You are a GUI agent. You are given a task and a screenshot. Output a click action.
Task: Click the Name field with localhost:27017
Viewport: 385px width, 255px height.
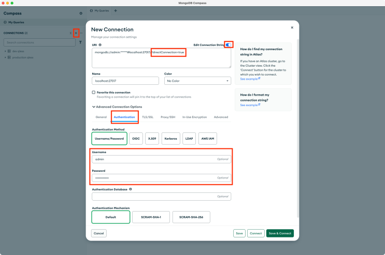click(125, 81)
